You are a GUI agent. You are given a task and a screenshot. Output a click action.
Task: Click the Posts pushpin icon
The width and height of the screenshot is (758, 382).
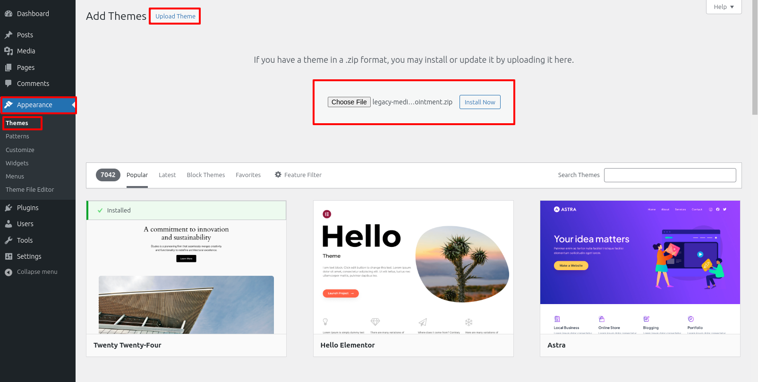coord(9,35)
